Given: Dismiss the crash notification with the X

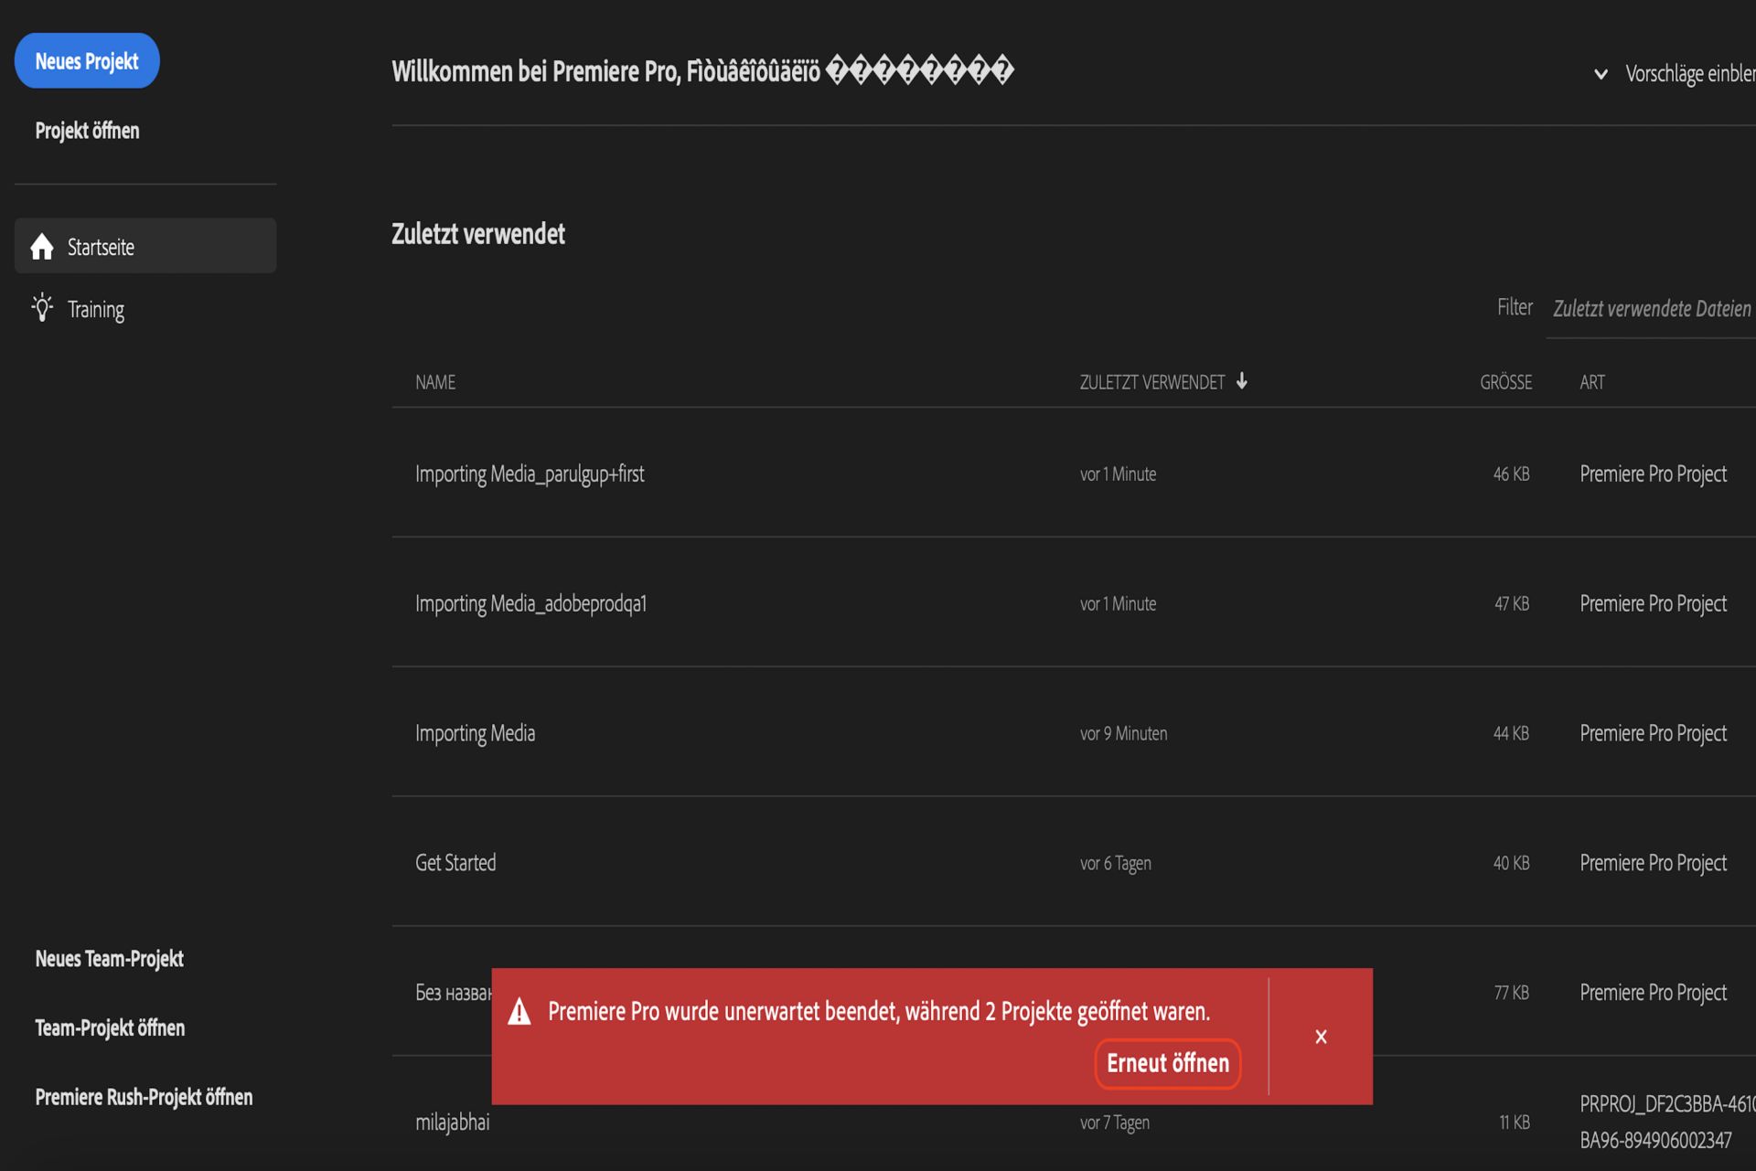Looking at the screenshot, I should click(1321, 1036).
